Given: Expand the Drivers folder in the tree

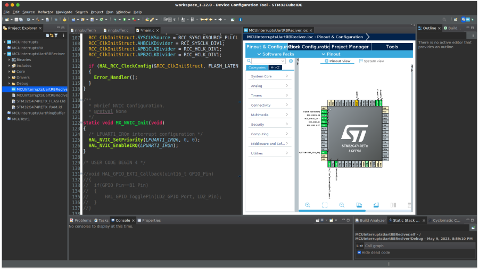Looking at the screenshot, I should click(10, 77).
